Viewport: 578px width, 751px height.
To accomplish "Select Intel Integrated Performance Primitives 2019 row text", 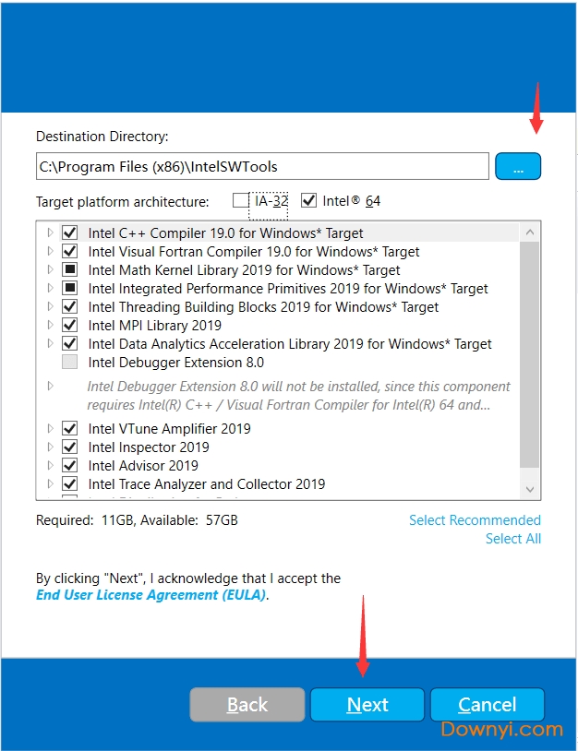I will 287,289.
